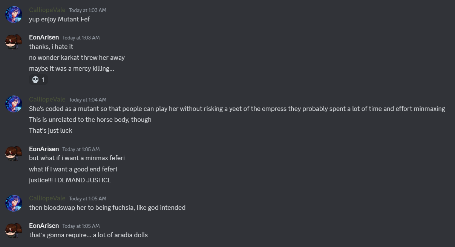Open EonArisen's avatar beside the "aradia dolls" message

(x=14, y=230)
